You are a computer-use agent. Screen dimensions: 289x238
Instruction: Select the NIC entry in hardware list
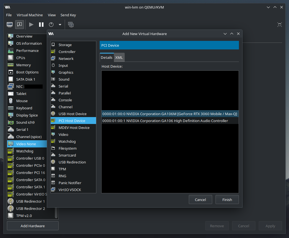point(27,86)
